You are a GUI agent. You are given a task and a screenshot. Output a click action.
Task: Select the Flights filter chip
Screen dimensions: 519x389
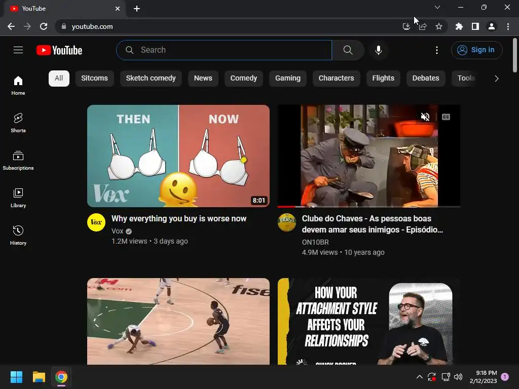pyautogui.click(x=383, y=79)
